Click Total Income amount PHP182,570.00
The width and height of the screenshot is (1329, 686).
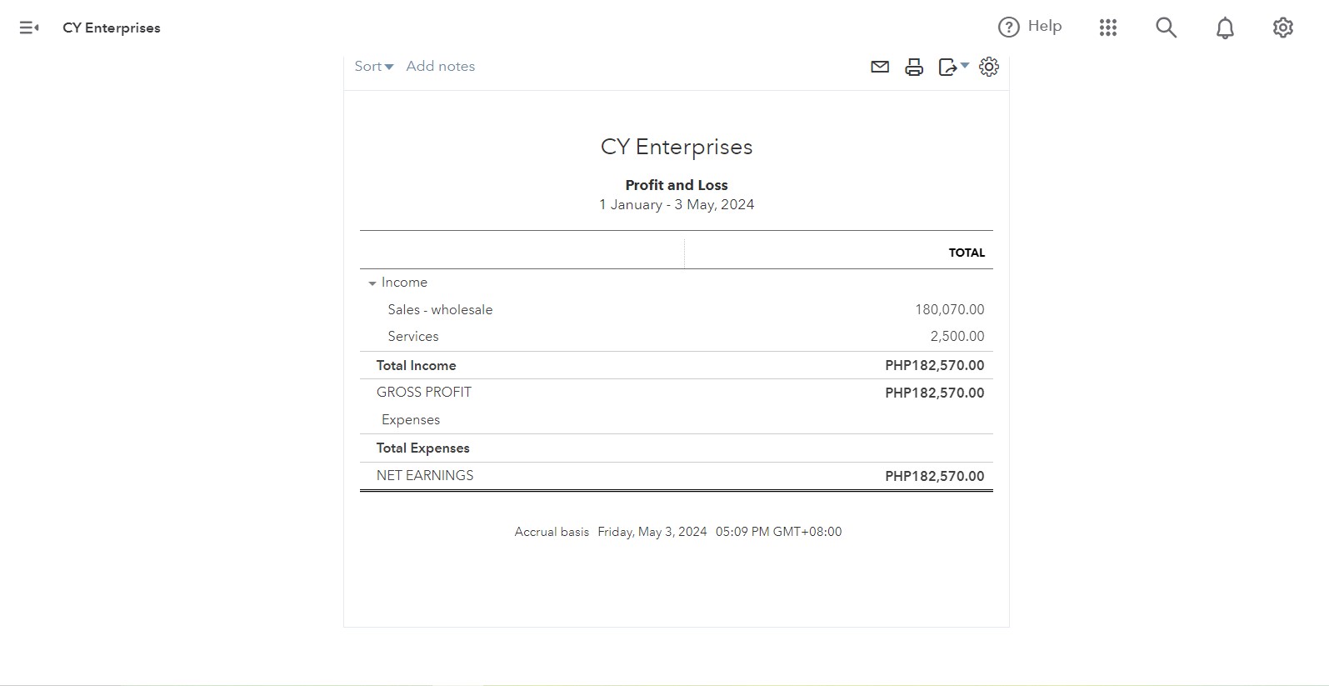click(x=934, y=365)
